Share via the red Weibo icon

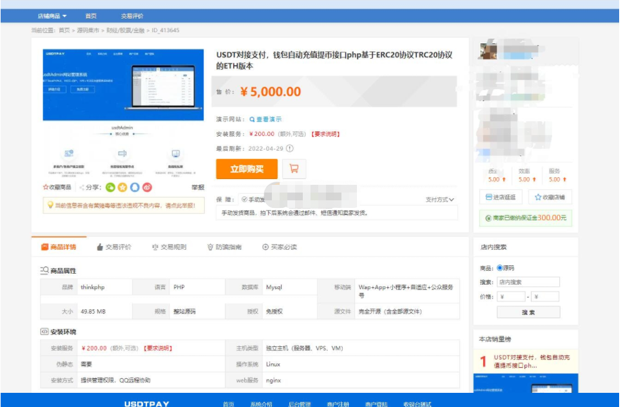point(147,187)
